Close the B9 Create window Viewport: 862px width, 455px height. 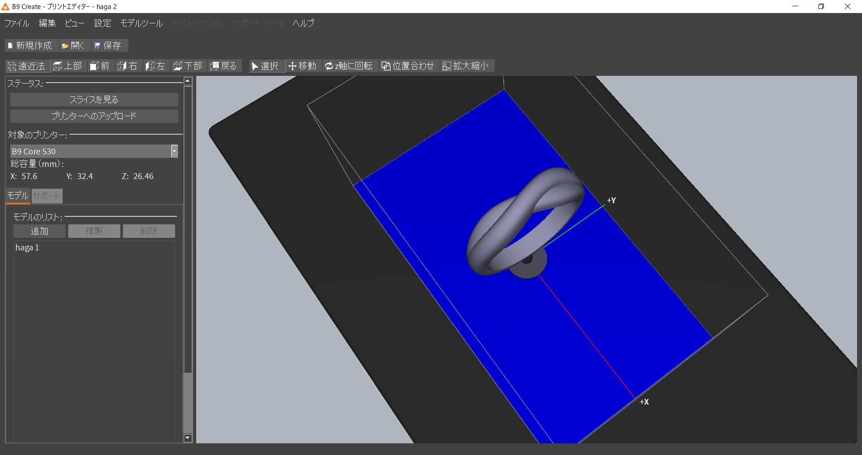coord(848,6)
